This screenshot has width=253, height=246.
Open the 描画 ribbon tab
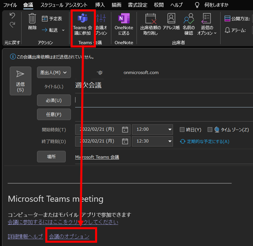pyautogui.click(x=116, y=5)
